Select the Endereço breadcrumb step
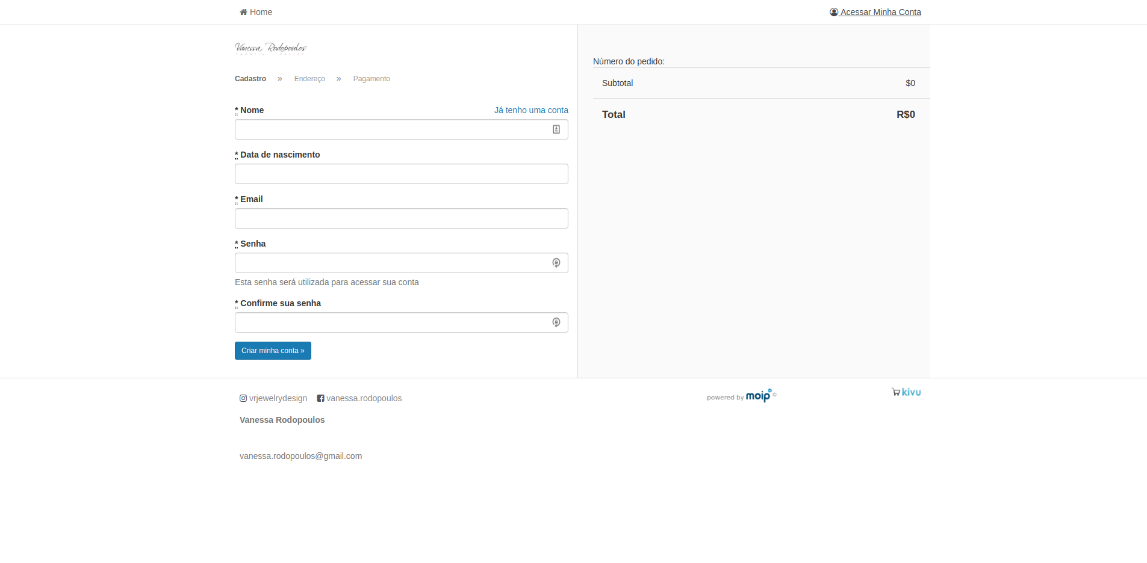1147x563 pixels. click(309, 78)
